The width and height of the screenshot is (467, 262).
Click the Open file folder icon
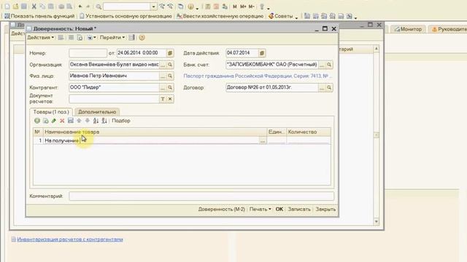(x=15, y=7)
